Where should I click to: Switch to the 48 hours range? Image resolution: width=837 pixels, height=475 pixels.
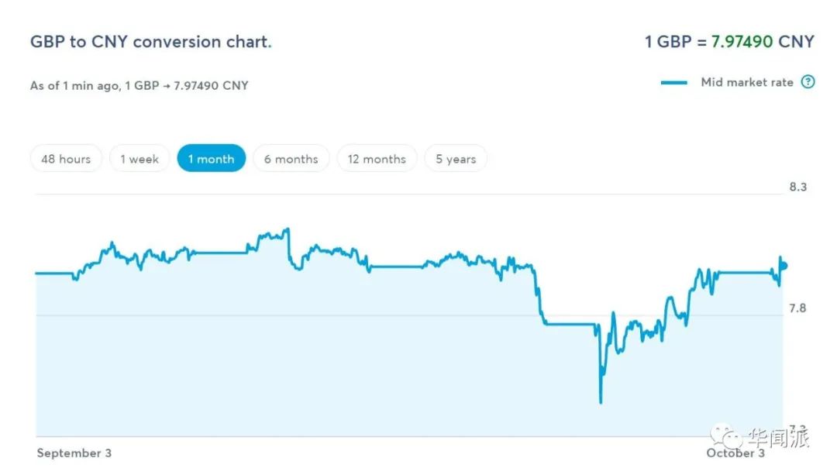click(x=66, y=159)
